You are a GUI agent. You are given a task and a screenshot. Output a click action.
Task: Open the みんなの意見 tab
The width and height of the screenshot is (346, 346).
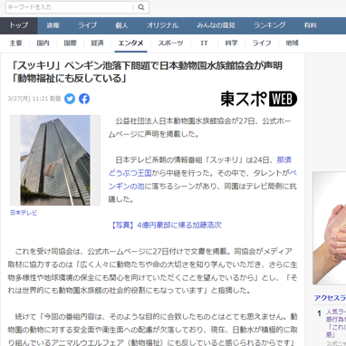point(216,25)
